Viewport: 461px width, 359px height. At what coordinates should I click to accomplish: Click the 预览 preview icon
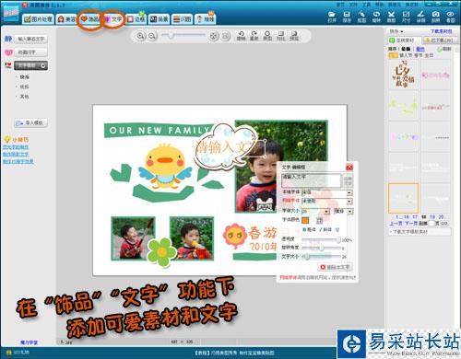(294, 36)
